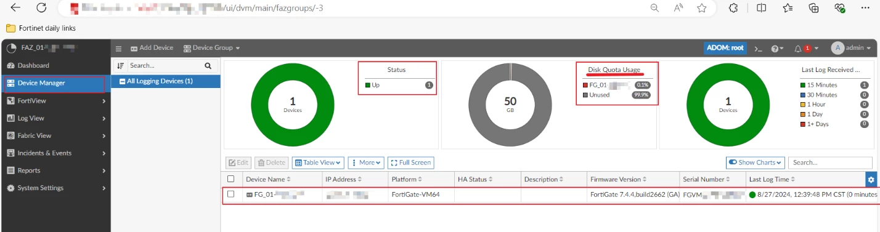Open the Read Aloud icon in address bar
Viewport: 880px width, 232px height.
tap(678, 8)
